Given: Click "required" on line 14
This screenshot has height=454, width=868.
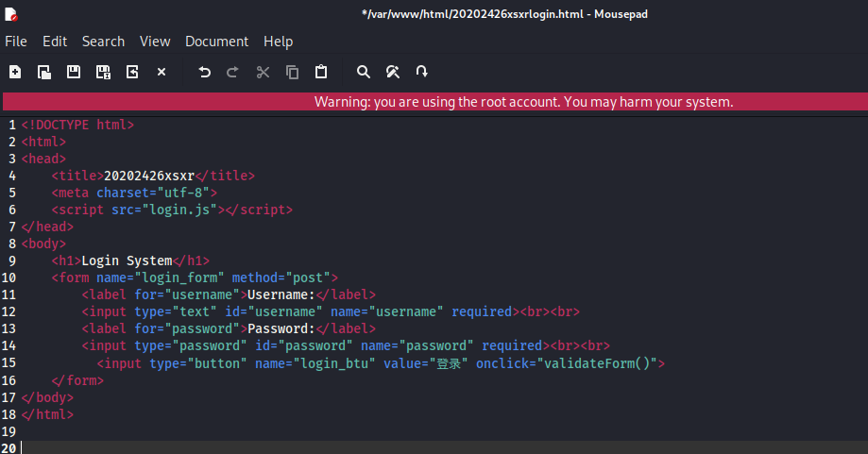Looking at the screenshot, I should click(x=512, y=346).
